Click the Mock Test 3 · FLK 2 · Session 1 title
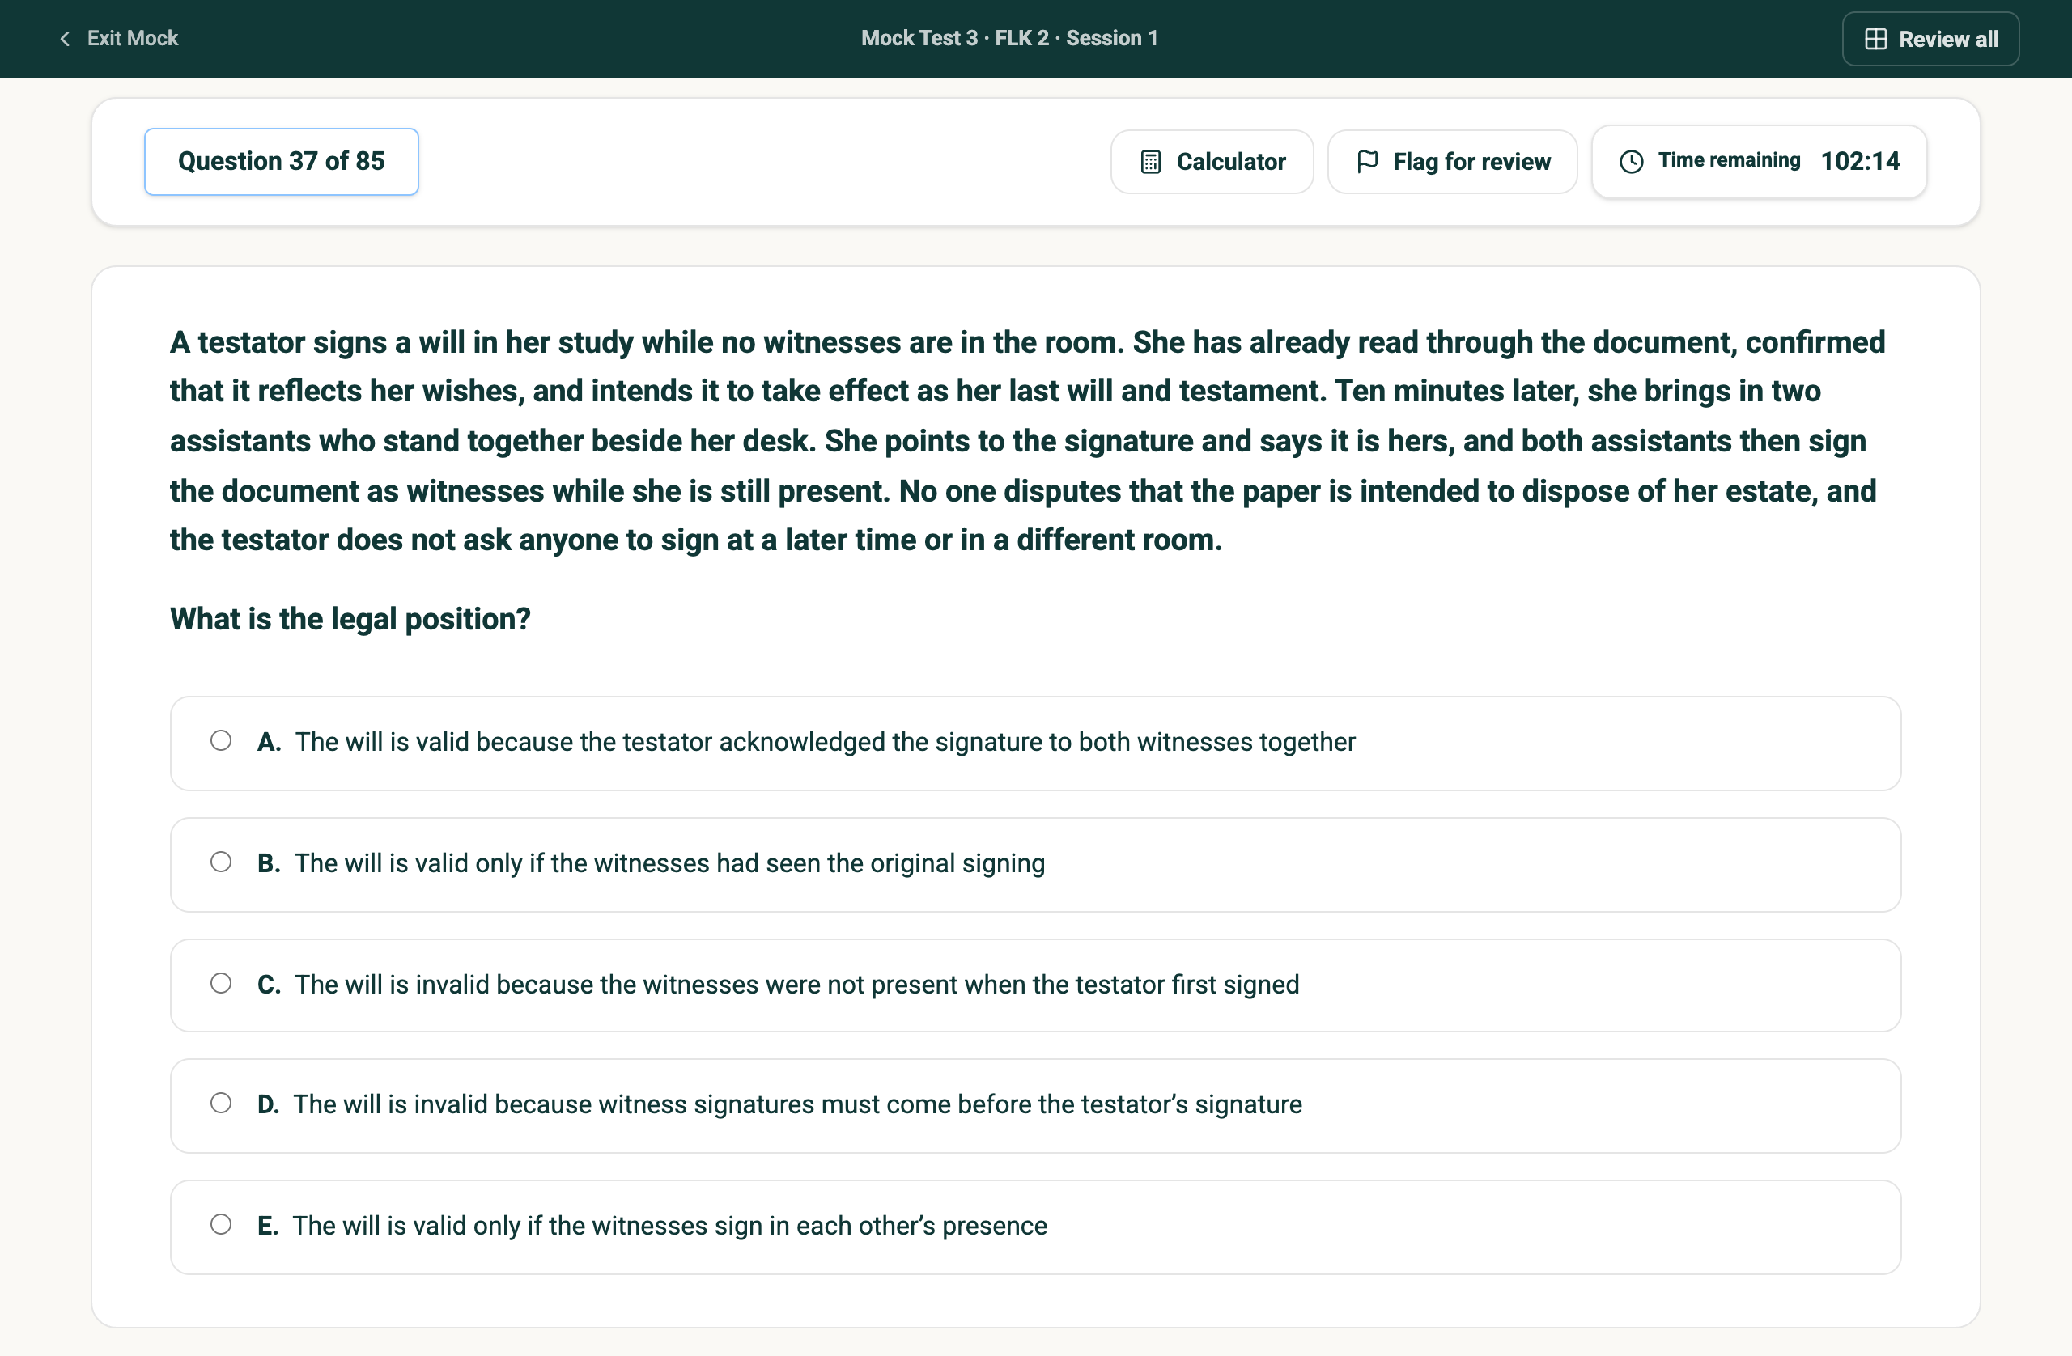This screenshot has height=1356, width=2072. tap(1009, 38)
